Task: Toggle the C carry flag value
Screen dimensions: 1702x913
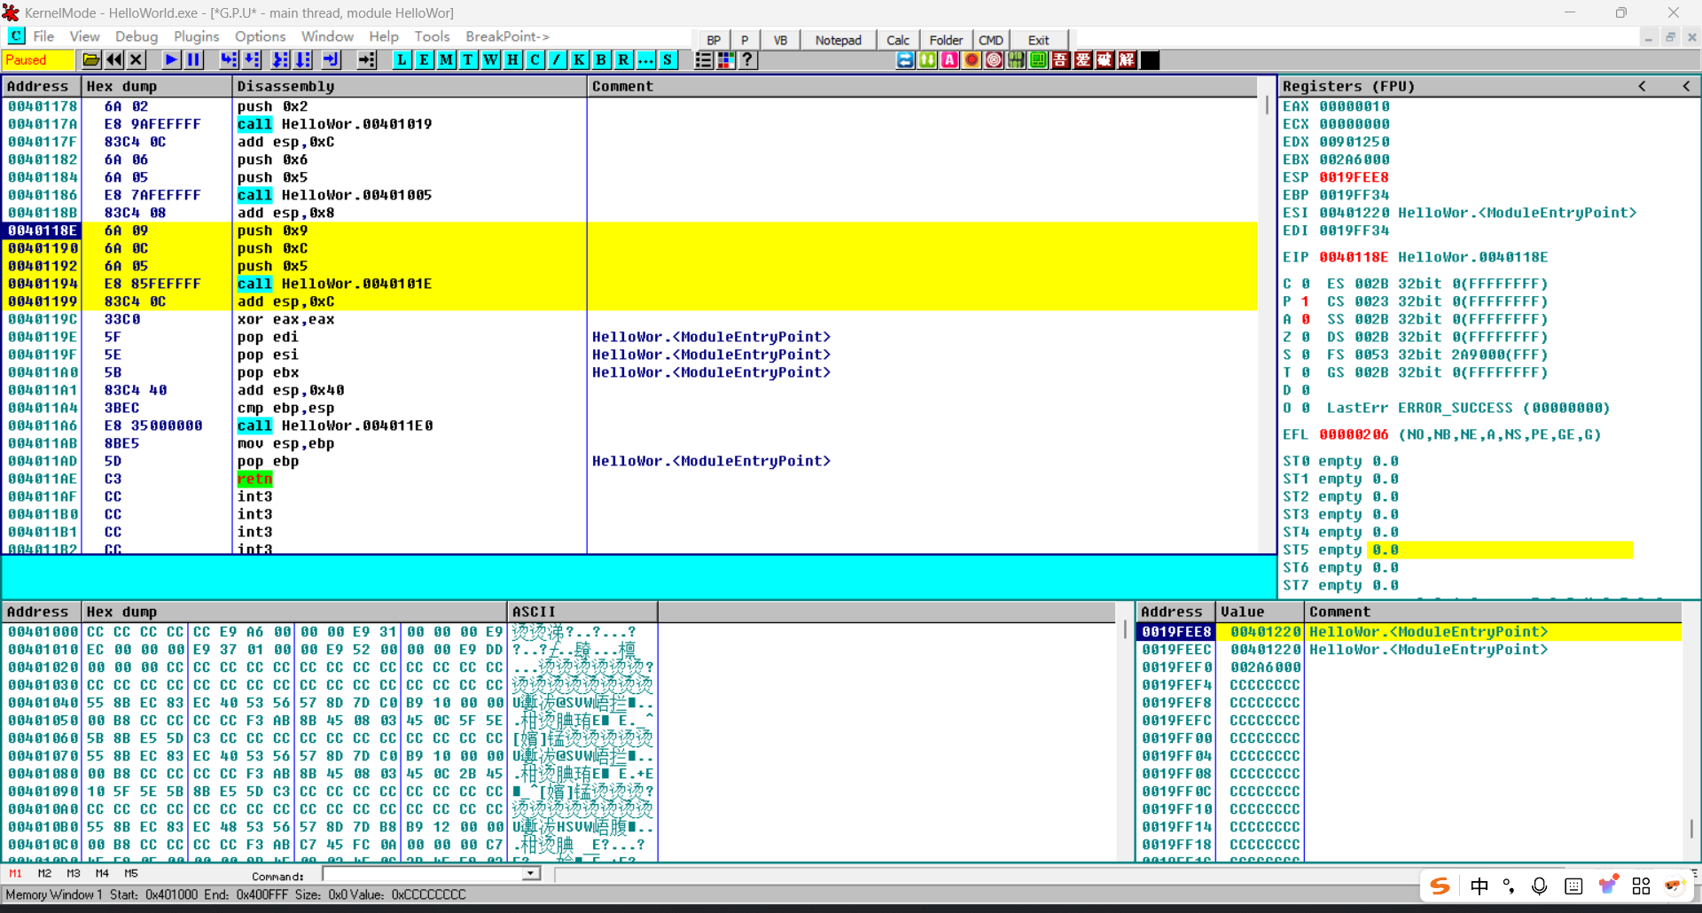Action: click(x=1305, y=284)
